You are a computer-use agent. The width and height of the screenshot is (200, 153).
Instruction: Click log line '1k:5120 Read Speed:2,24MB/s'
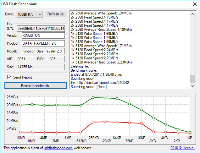point(95,50)
